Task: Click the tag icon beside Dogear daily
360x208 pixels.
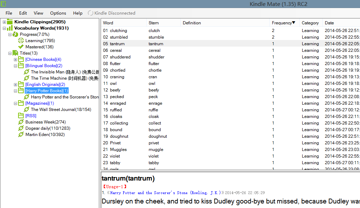Action: pos(21,128)
